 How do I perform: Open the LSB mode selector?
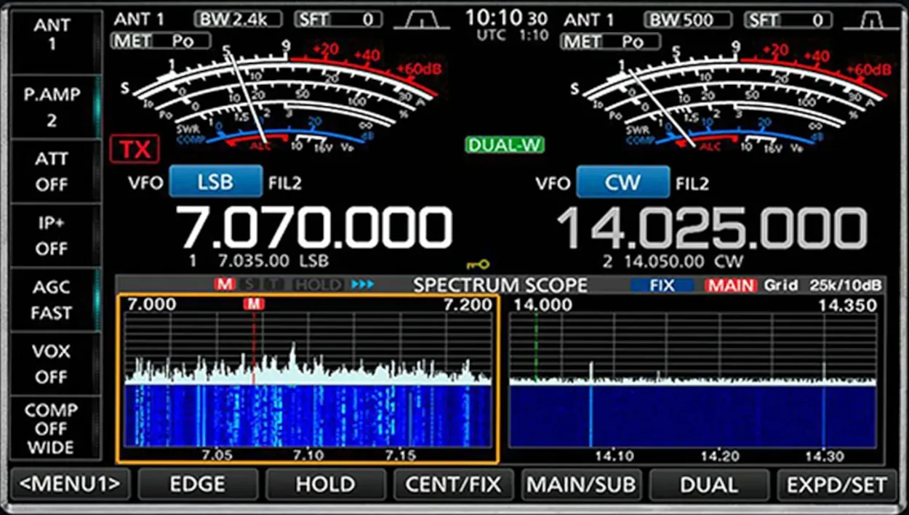click(215, 182)
